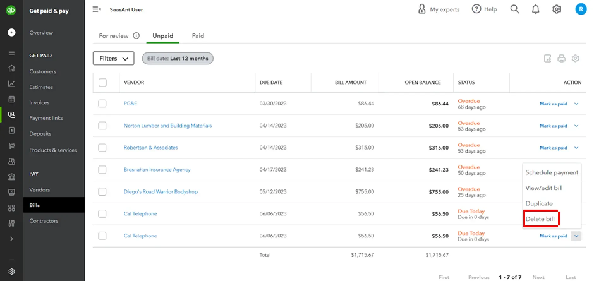Image resolution: width=594 pixels, height=281 pixels.
Task: Open the top-right settings gear
Action: [x=556, y=9]
